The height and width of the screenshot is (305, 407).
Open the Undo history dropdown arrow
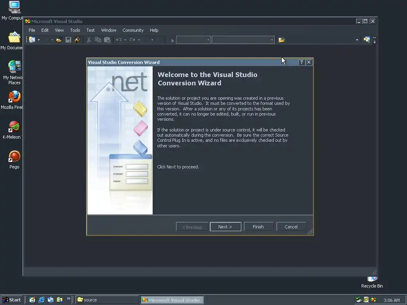(x=125, y=40)
